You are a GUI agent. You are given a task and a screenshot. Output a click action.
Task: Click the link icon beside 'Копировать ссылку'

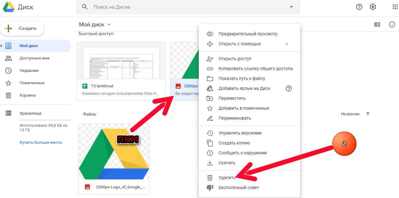point(210,68)
